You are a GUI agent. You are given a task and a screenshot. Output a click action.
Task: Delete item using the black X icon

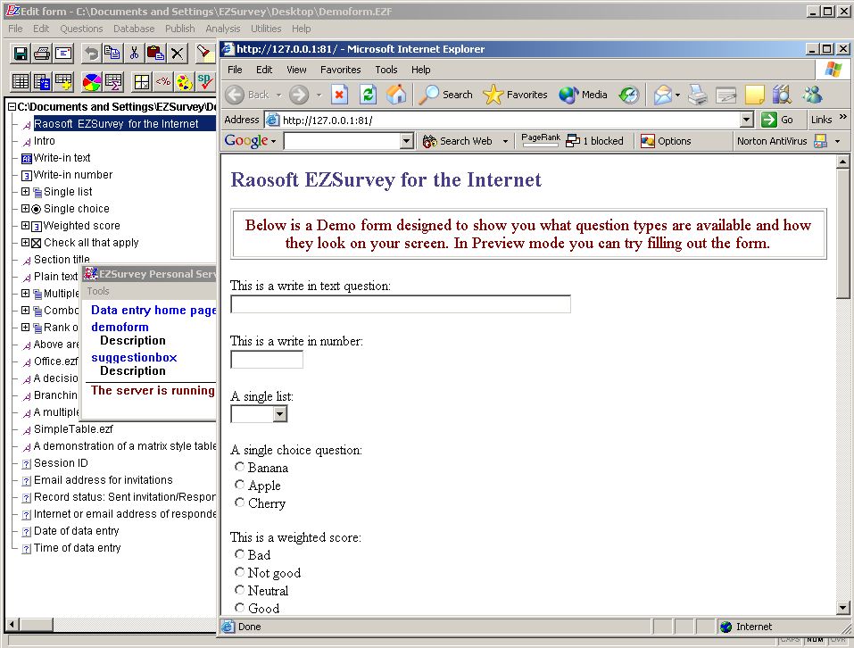177,54
